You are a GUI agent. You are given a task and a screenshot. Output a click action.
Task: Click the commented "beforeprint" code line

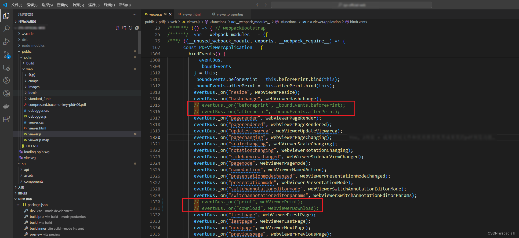coord(269,105)
